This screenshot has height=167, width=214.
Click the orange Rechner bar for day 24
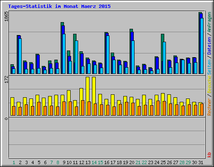coord(158,108)
